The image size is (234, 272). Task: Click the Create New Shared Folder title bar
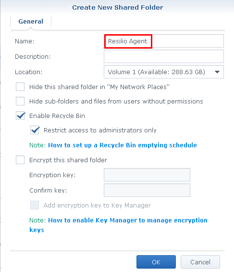click(117, 7)
